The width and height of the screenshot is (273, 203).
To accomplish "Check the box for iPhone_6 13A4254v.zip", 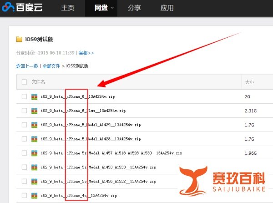I will (x=24, y=96).
